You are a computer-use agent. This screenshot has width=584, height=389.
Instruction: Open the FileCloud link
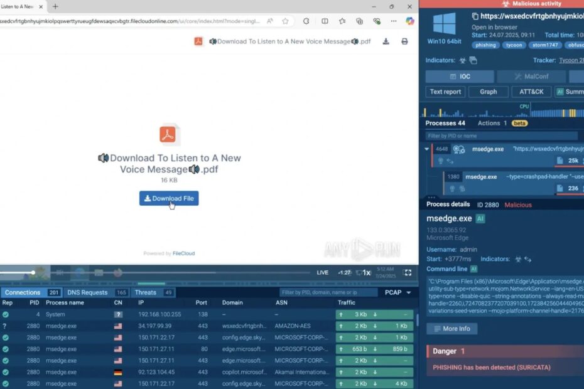(183, 253)
